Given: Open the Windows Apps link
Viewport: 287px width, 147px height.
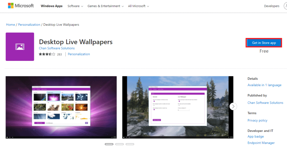Looking at the screenshot, I should point(52,6).
